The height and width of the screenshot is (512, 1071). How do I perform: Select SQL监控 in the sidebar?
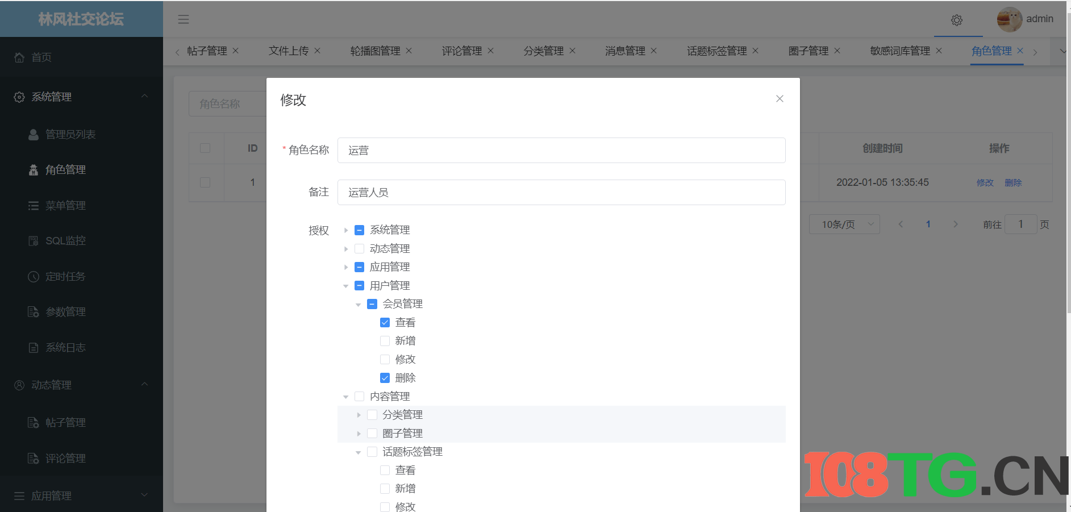click(x=65, y=240)
